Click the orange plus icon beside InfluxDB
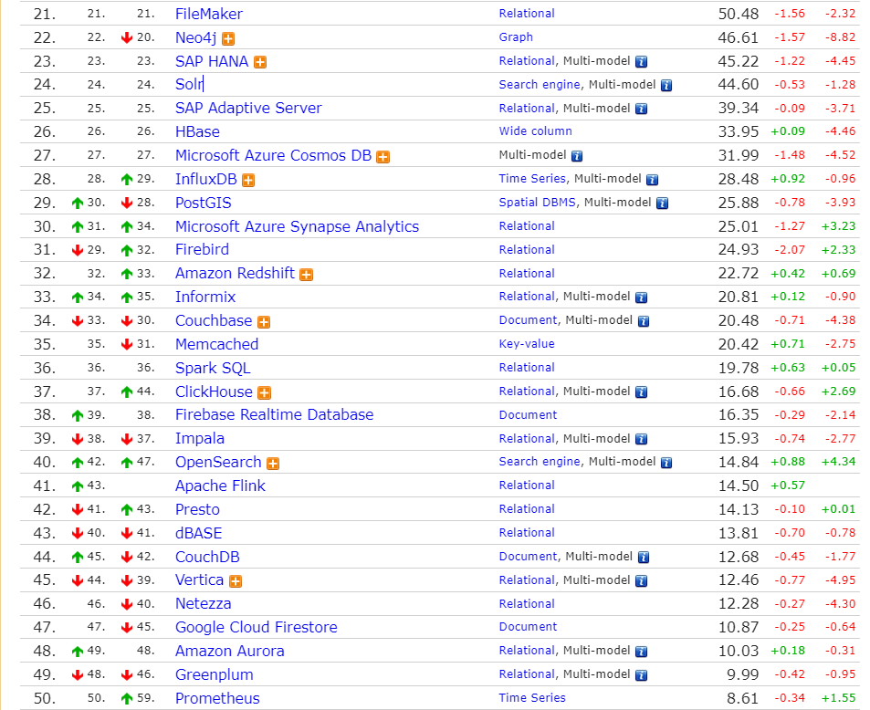 (248, 181)
